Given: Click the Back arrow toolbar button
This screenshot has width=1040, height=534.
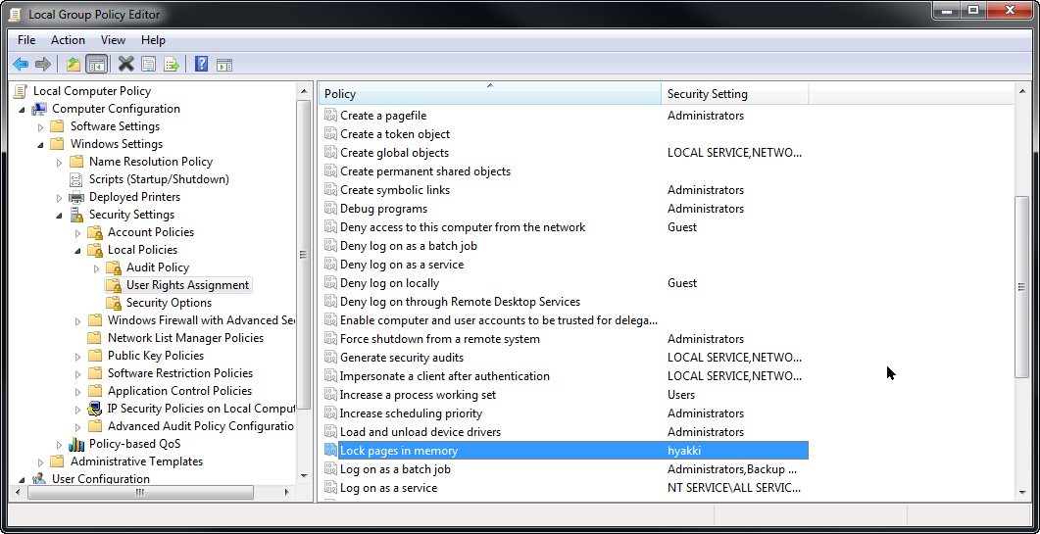Looking at the screenshot, I should click(20, 65).
